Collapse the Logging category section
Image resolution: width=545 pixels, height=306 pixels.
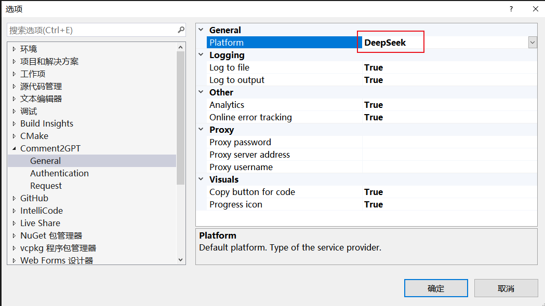pos(202,55)
